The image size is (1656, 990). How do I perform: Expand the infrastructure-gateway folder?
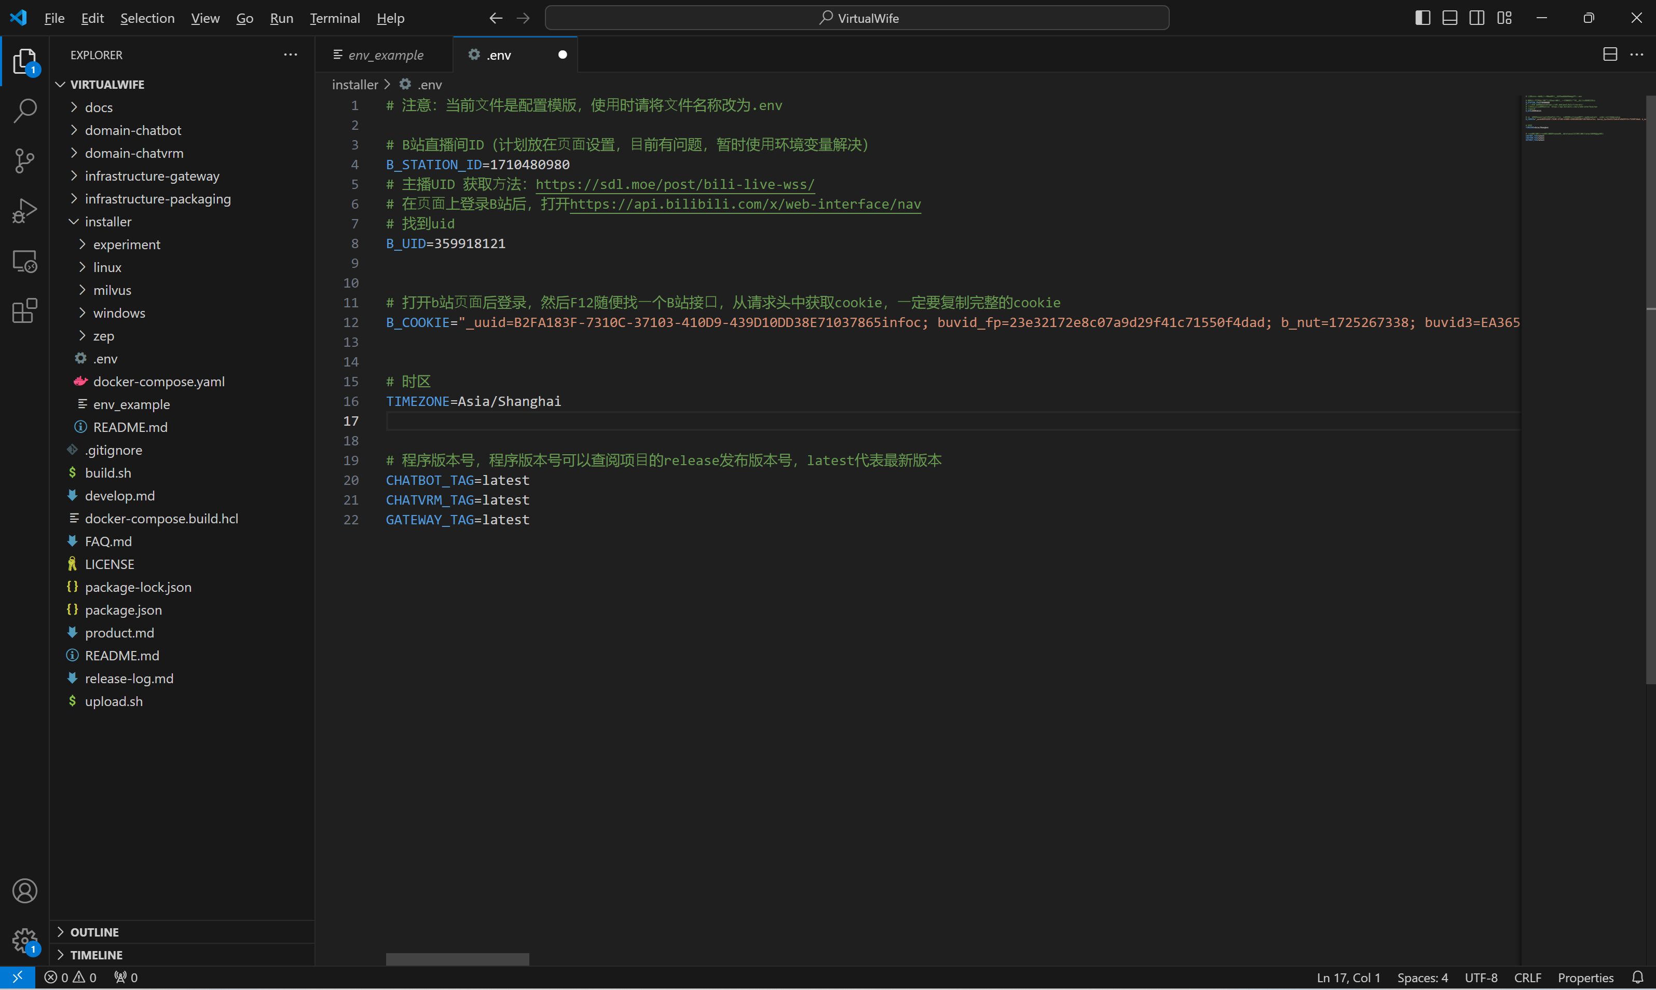(x=152, y=176)
